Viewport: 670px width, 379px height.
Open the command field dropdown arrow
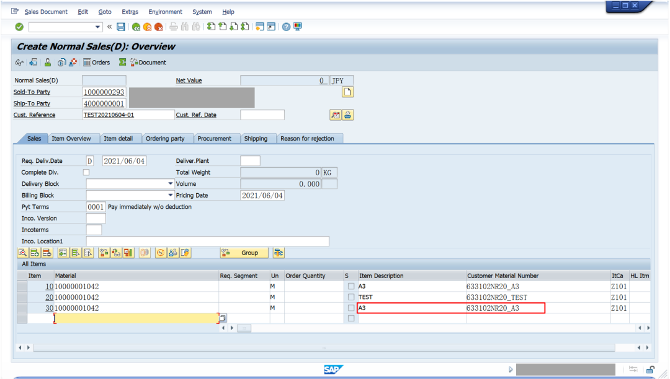click(97, 27)
